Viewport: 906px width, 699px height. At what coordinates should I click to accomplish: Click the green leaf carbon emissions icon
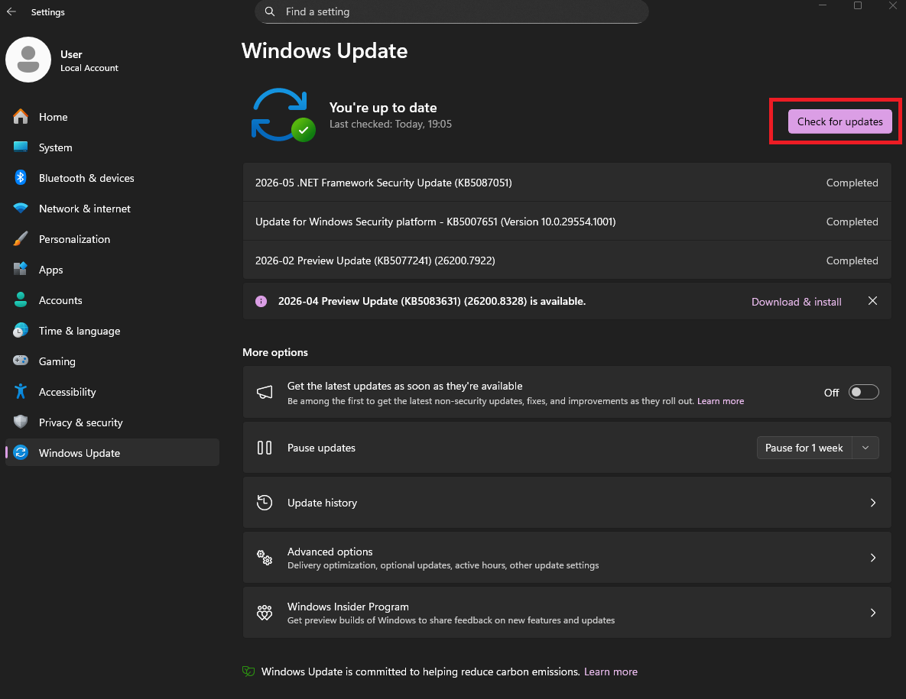point(248,671)
